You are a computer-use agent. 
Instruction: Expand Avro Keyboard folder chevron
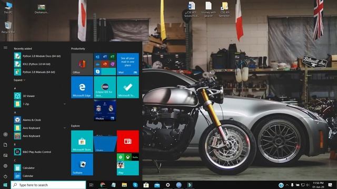pos(64,128)
